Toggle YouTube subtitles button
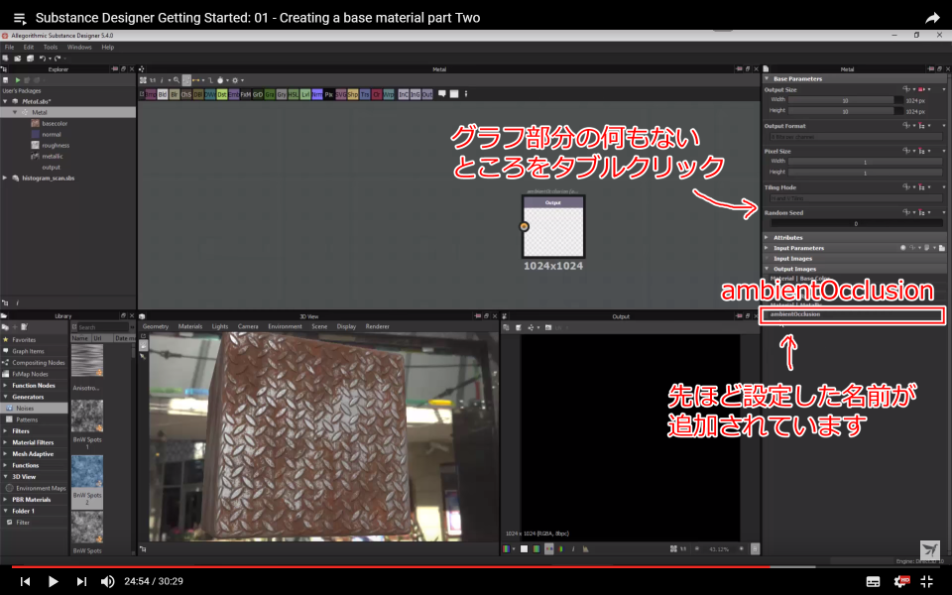Image resolution: width=952 pixels, height=595 pixels. click(x=873, y=582)
